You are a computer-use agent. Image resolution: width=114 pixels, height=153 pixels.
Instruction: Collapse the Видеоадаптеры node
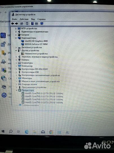pyautogui.click(x=16, y=38)
